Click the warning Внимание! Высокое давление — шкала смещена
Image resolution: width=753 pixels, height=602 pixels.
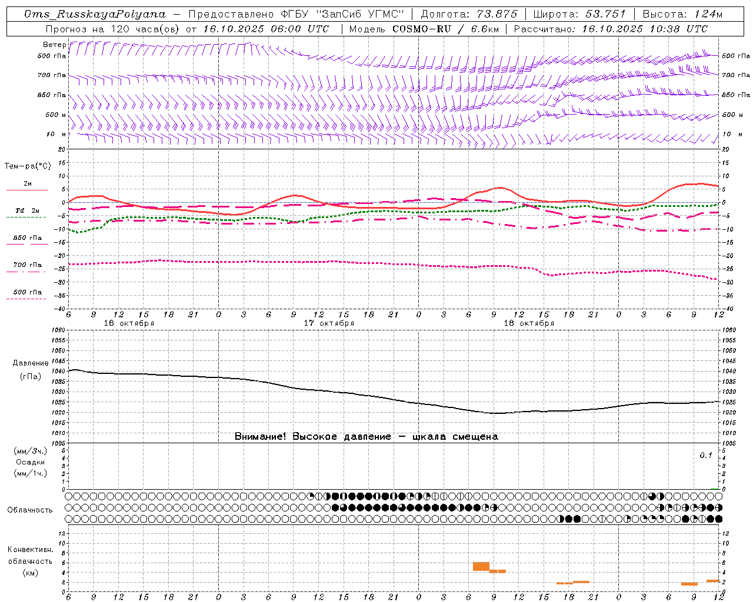pos(366,437)
